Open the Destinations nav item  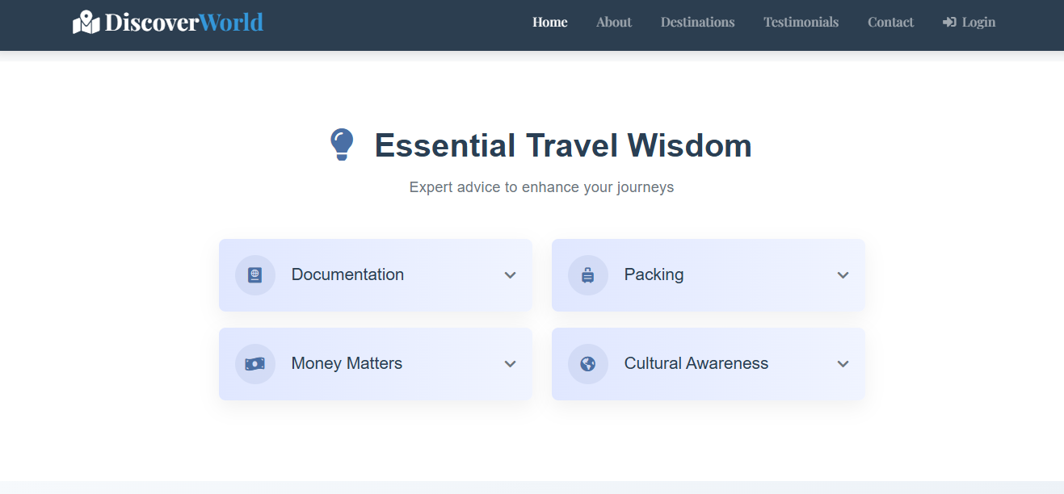point(697,23)
